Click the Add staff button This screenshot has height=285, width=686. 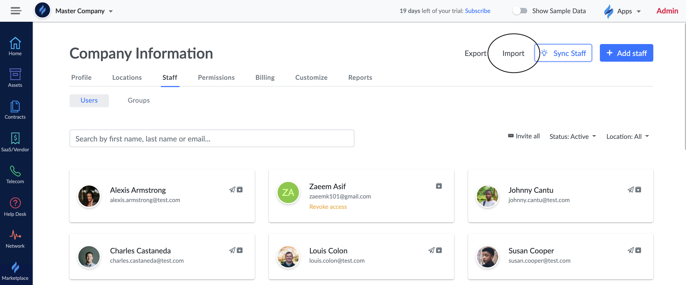(627, 52)
